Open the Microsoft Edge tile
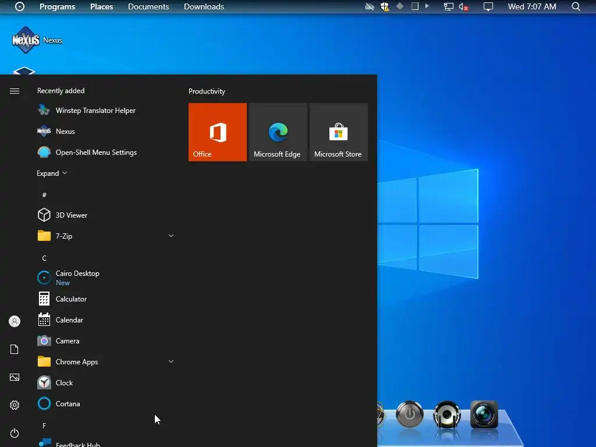Viewport: 596px width, 447px height. (278, 132)
